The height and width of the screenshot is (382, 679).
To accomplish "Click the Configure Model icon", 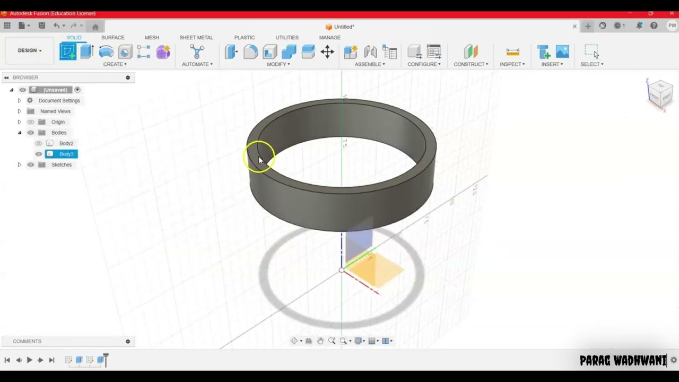I will [x=414, y=51].
